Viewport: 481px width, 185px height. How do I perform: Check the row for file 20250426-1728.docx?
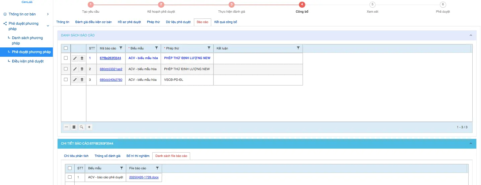point(70,177)
